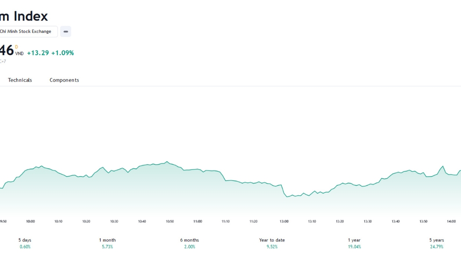Image resolution: width=461 pixels, height=276 pixels.
Task: Select the 5 years performance range
Action: click(x=436, y=243)
